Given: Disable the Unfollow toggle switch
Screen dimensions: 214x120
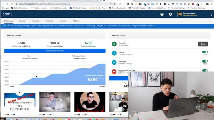Looking at the screenshot, I should 205,61.
